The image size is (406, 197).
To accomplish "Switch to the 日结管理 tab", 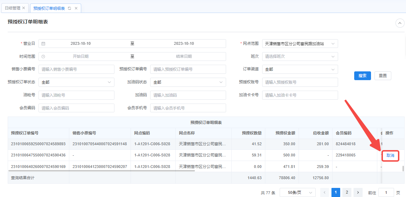I will tap(12, 8).
